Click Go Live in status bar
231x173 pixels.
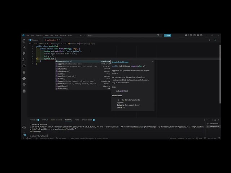[x=212, y=138]
